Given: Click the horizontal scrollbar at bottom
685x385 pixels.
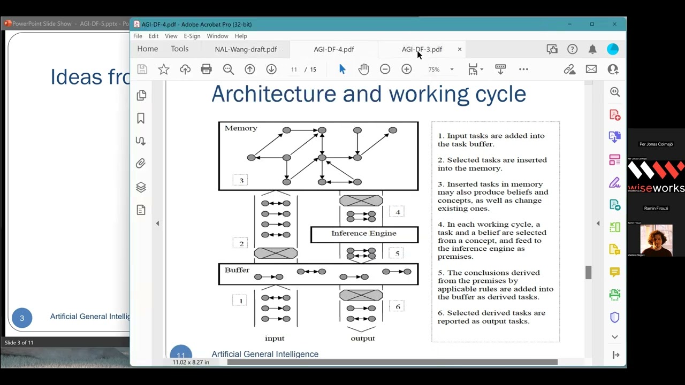Looking at the screenshot, I should click(x=392, y=362).
